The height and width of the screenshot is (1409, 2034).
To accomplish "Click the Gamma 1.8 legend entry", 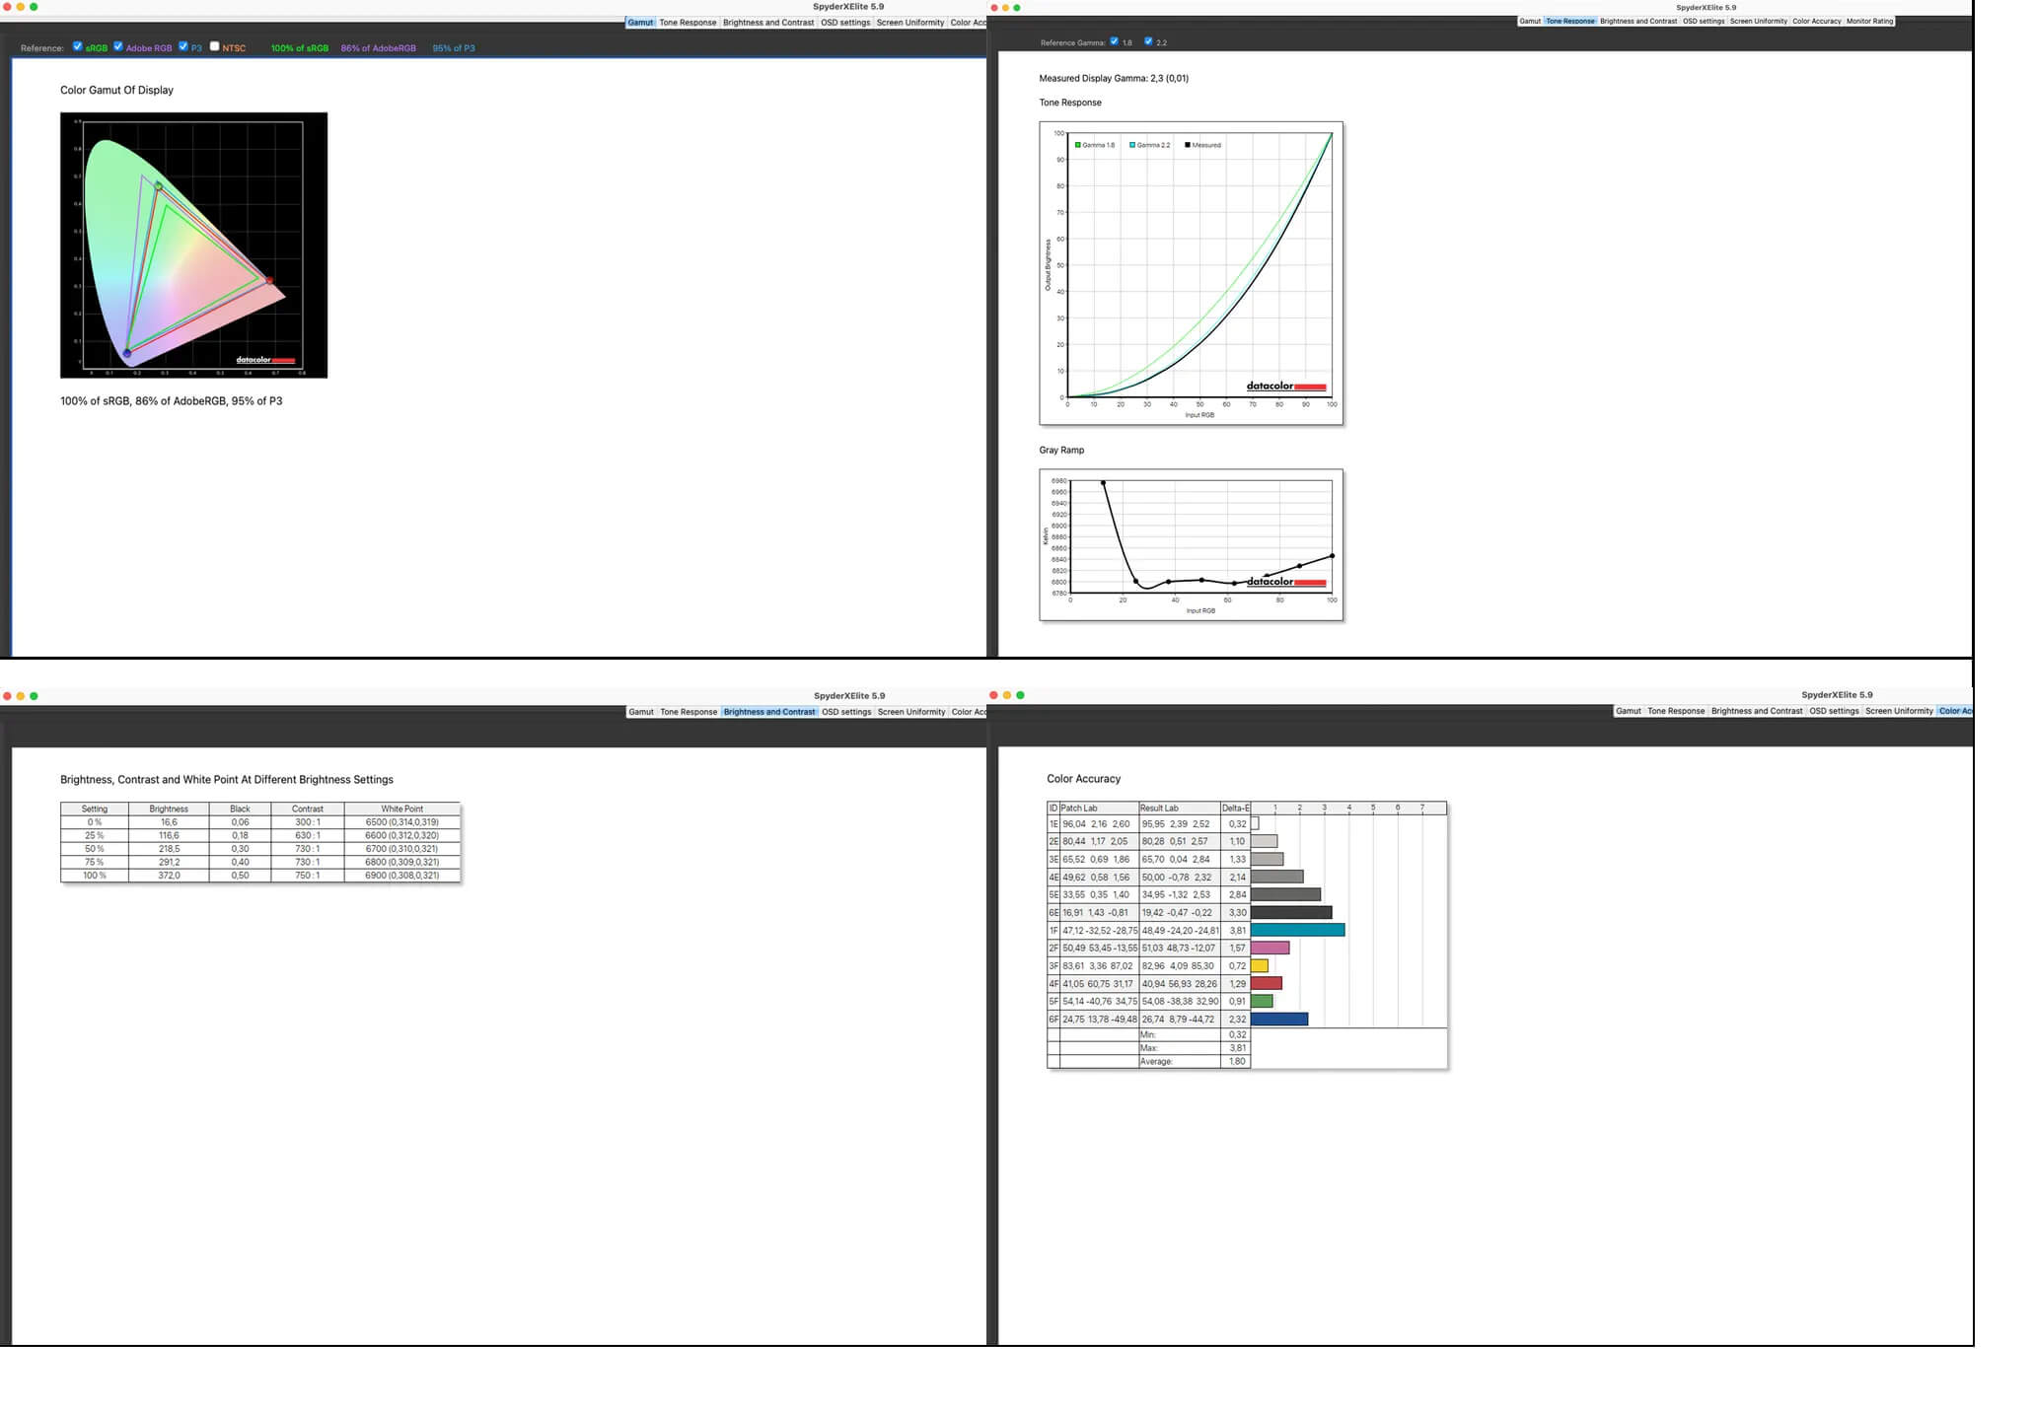I will [1095, 145].
